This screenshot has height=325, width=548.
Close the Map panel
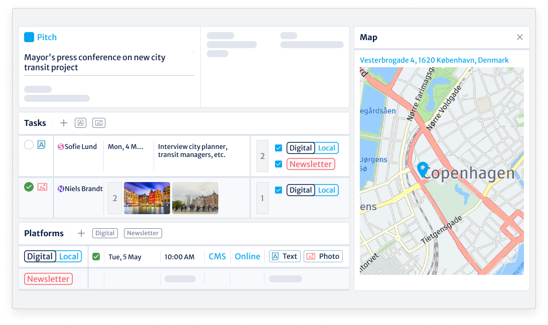(520, 37)
